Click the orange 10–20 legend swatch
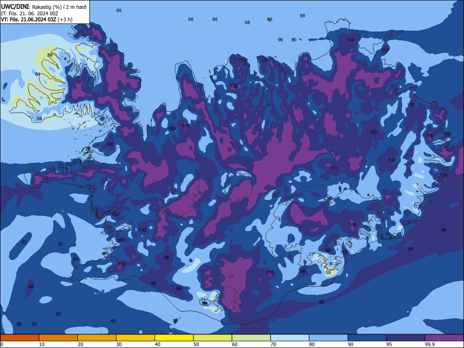This screenshot has height=348, width=464. (58, 338)
